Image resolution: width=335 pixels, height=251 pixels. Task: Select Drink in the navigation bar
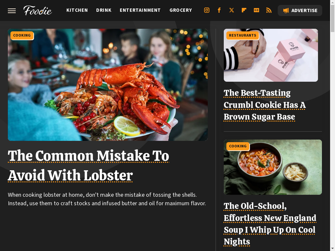click(104, 10)
